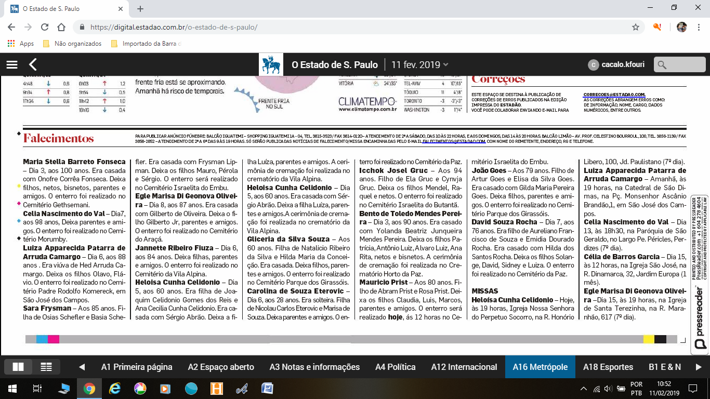Show hidden system tray icons
The width and height of the screenshot is (710, 399).
tap(584, 389)
